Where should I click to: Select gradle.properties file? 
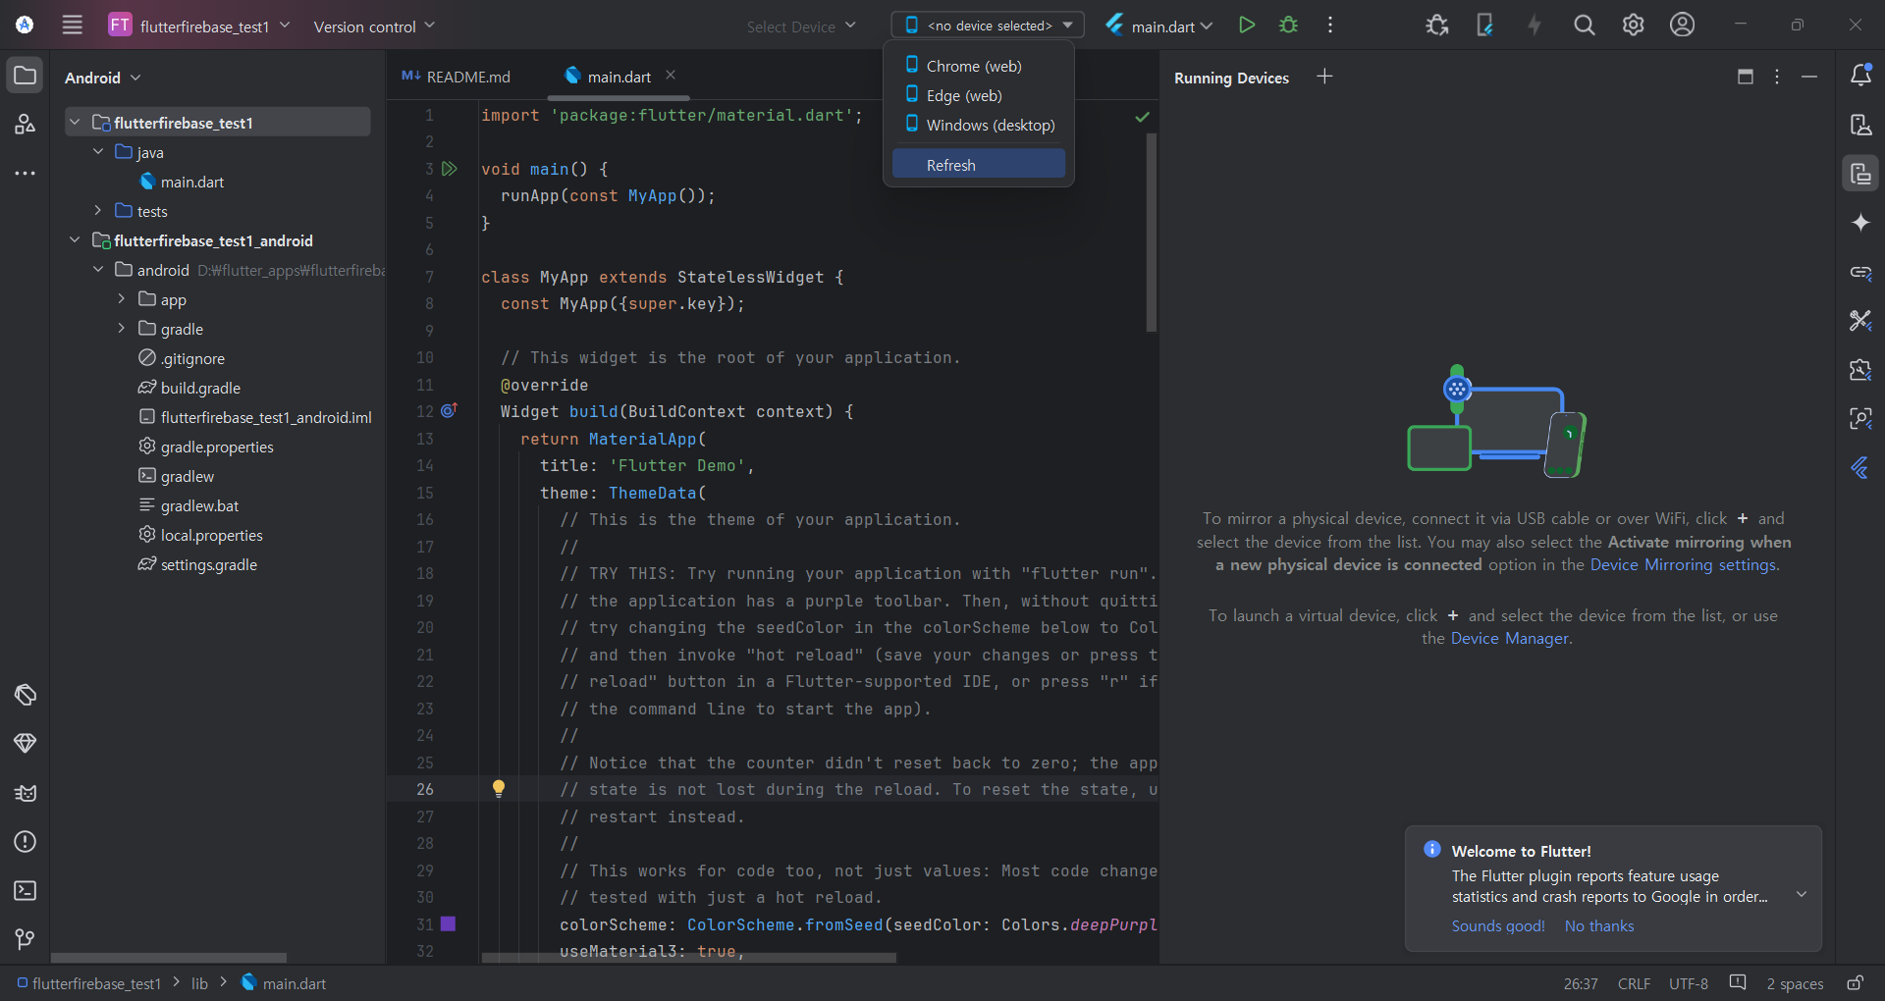pos(217,447)
